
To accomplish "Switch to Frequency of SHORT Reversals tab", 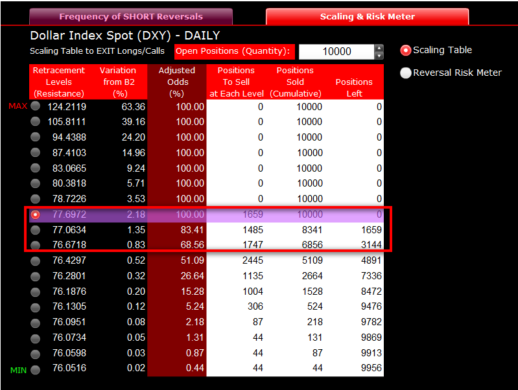I will (131, 16).
